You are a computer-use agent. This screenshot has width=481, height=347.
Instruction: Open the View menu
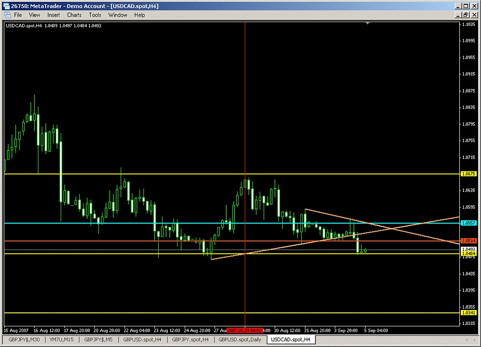tap(34, 15)
